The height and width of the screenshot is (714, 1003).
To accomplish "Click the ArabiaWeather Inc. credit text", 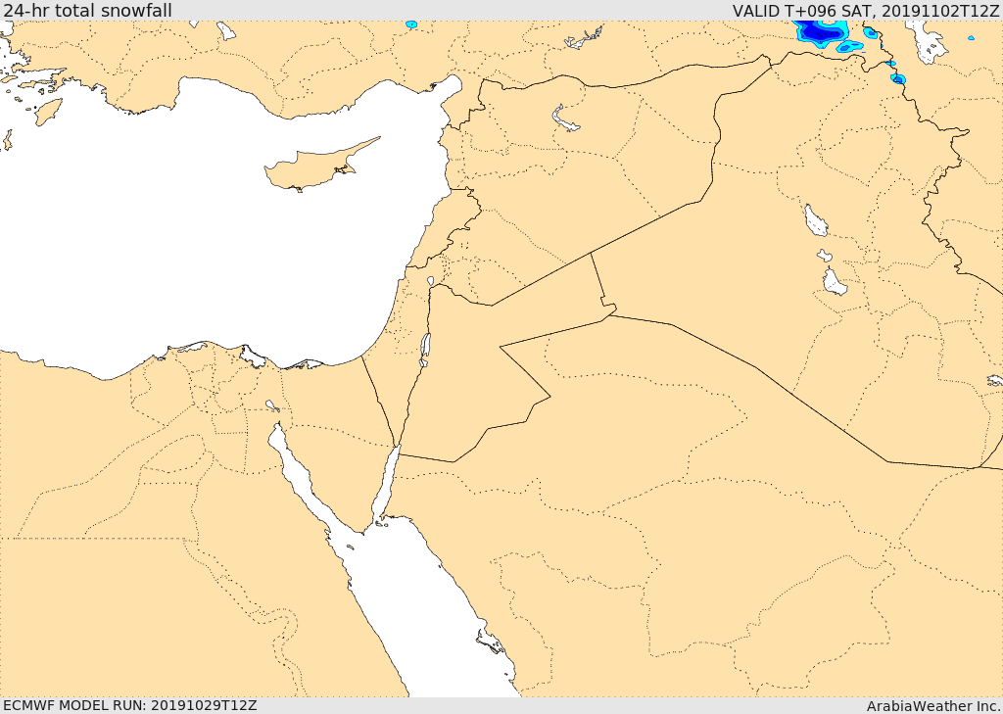I will tap(933, 705).
